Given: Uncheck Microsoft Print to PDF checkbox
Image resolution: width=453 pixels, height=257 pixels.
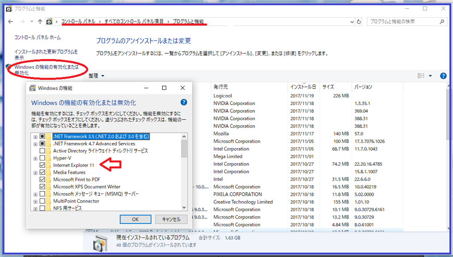Looking at the screenshot, I should 42,179.
